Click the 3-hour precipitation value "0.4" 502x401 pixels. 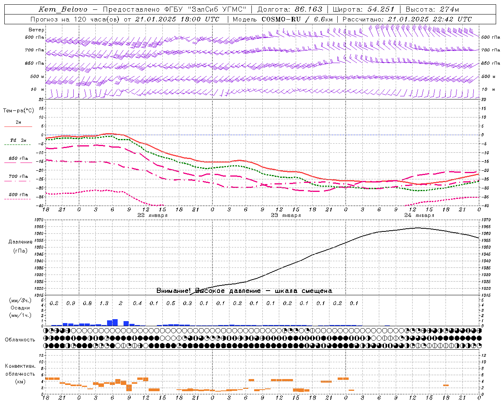click(137, 303)
